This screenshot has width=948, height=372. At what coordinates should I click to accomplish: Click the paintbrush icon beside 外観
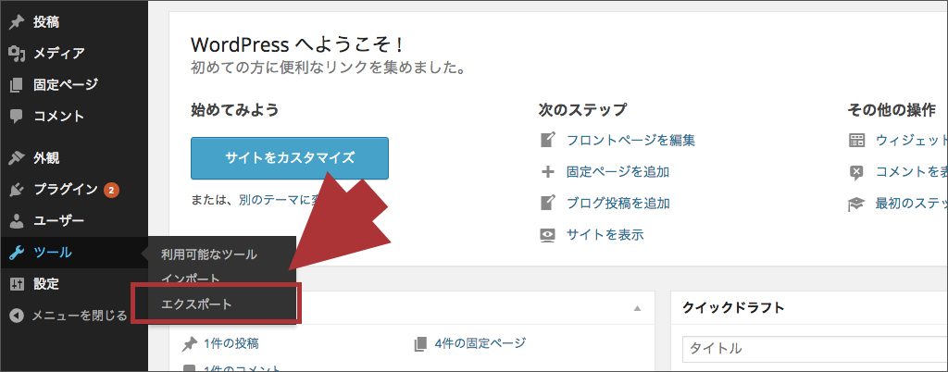pos(17,159)
